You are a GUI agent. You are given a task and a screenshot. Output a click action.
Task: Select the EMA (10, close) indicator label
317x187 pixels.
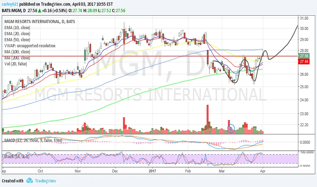pyautogui.click(x=17, y=28)
